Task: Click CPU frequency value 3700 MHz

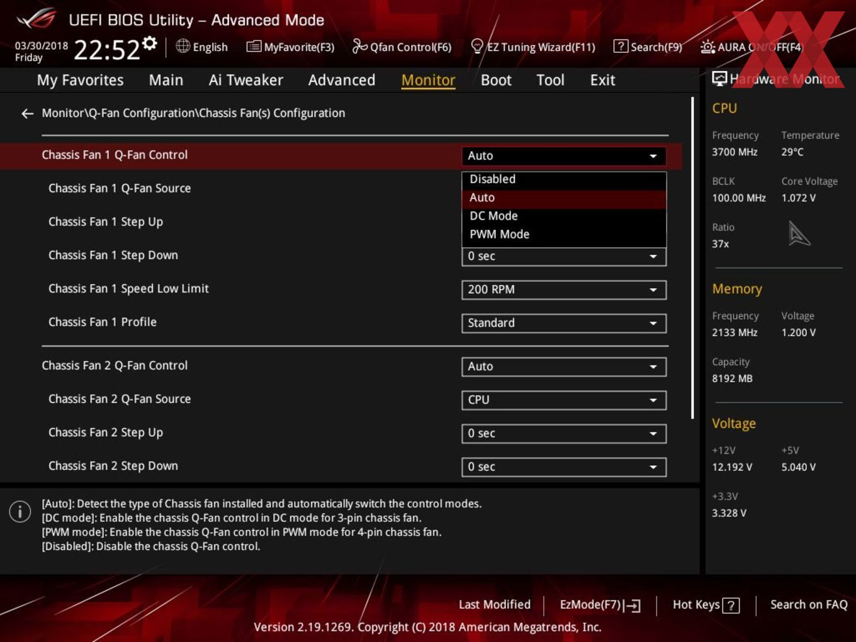Action: point(735,152)
